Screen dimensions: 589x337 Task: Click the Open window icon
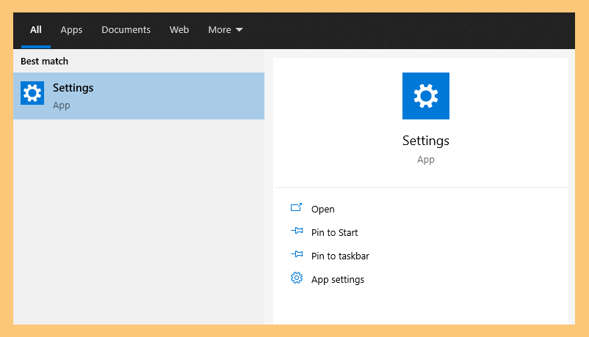click(x=297, y=207)
